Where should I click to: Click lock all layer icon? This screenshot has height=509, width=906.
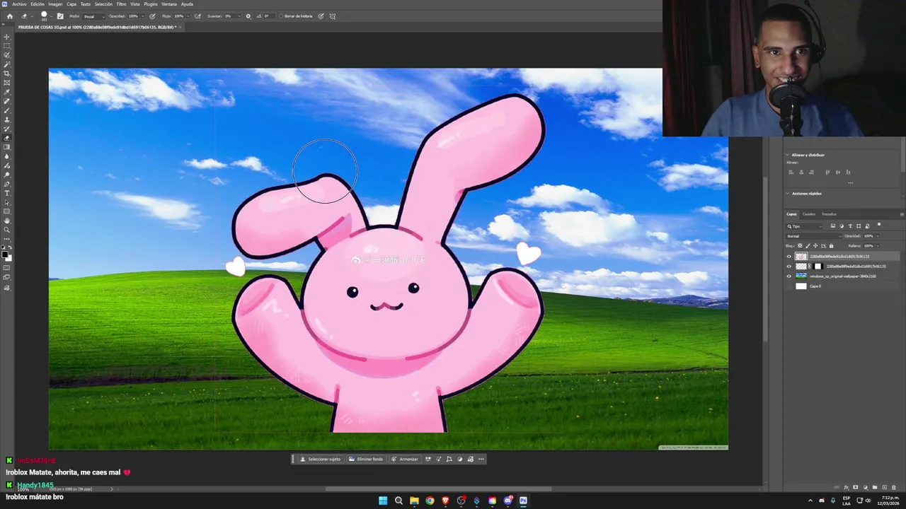click(x=831, y=246)
